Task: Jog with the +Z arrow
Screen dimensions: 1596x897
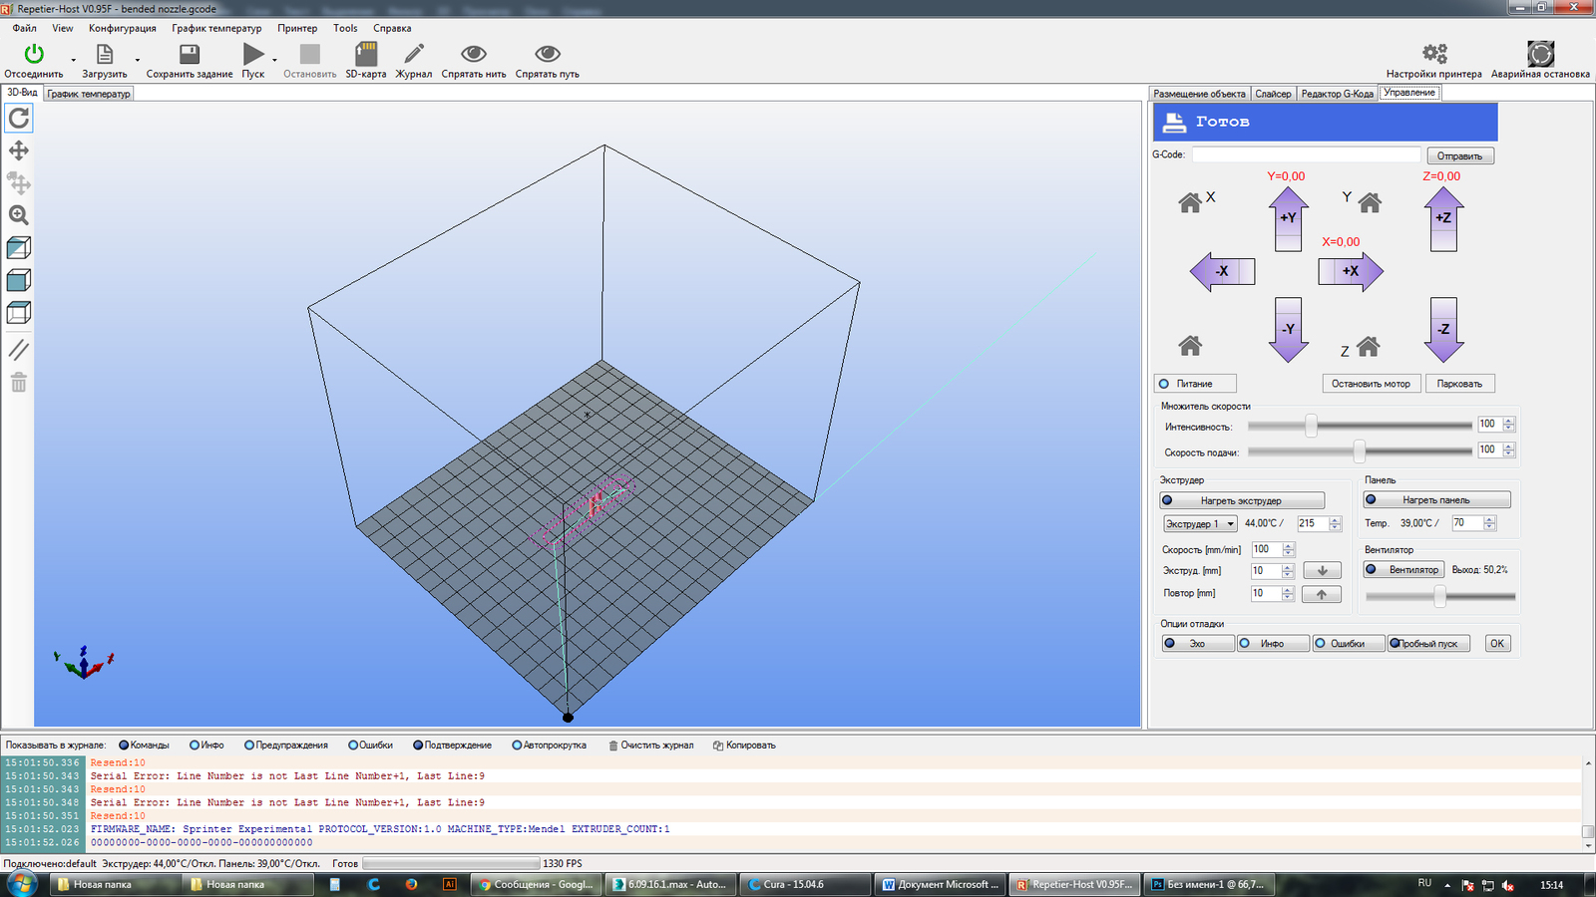Action: (1443, 219)
